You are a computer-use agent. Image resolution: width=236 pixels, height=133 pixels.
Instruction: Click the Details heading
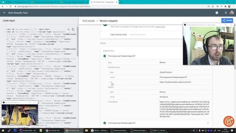[103, 43]
